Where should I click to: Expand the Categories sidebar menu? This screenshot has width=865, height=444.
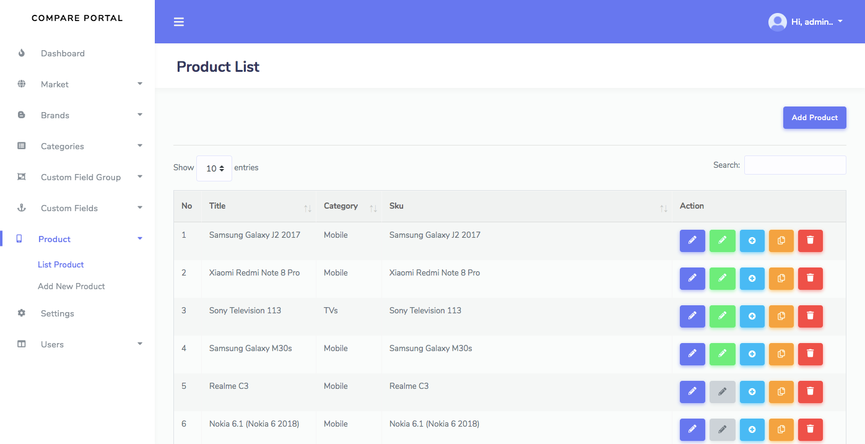tap(77, 146)
